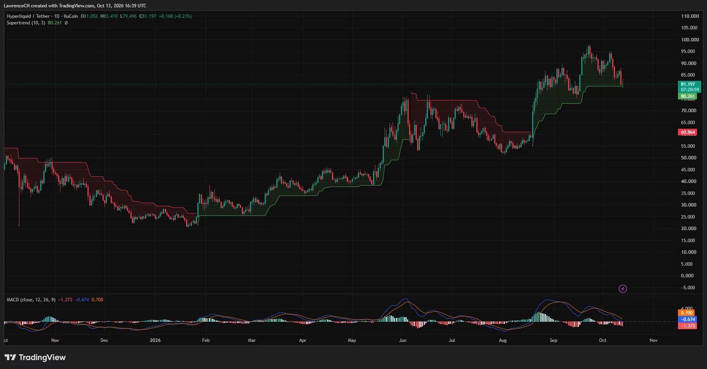Click the 40.000 price axis label
This screenshot has height=369, width=707.
pos(689,181)
